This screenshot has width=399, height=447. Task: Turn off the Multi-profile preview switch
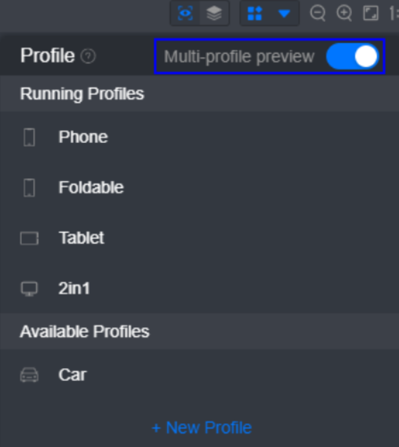click(352, 56)
